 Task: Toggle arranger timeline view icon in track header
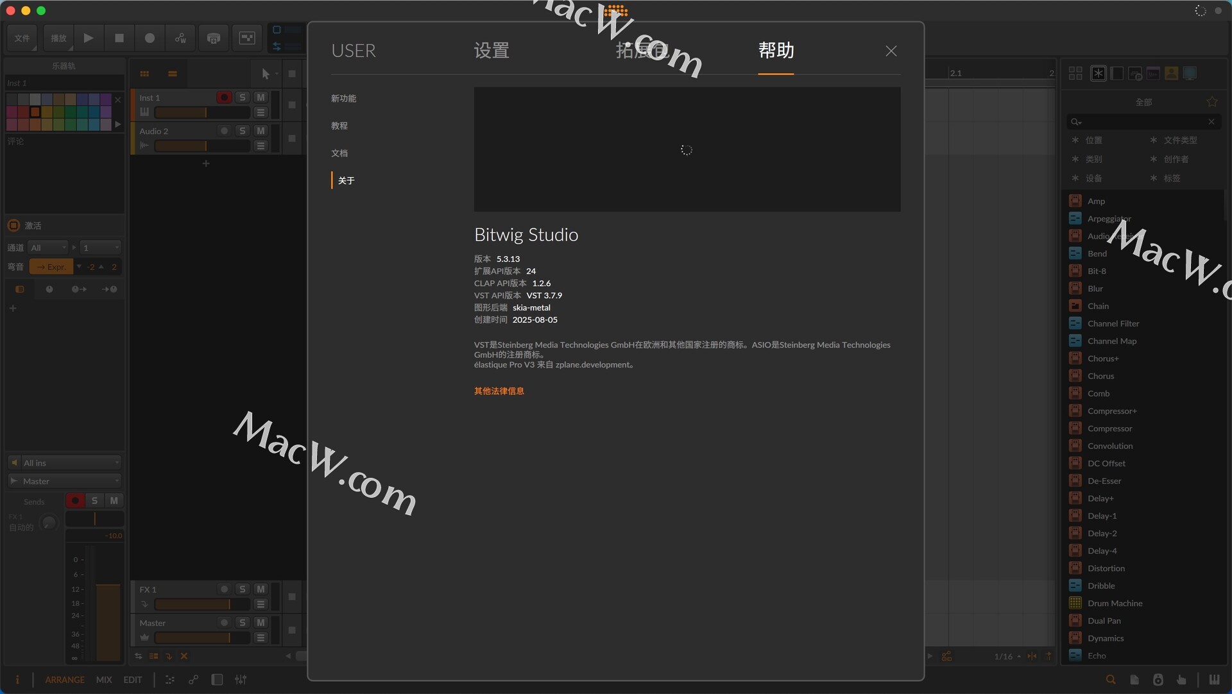(172, 74)
